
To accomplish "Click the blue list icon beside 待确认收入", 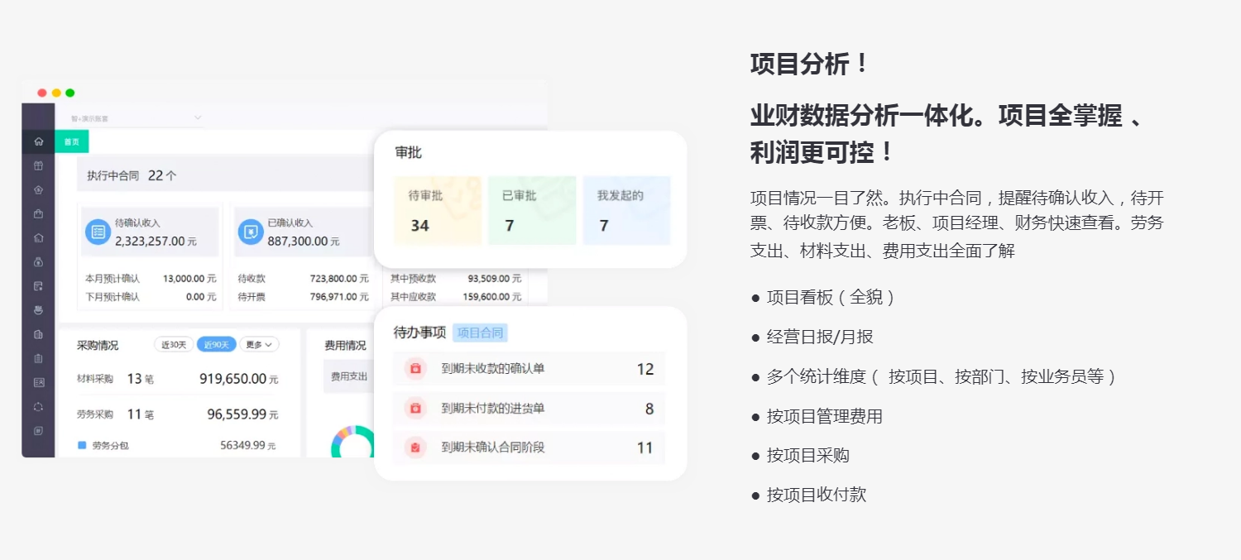I will (98, 232).
